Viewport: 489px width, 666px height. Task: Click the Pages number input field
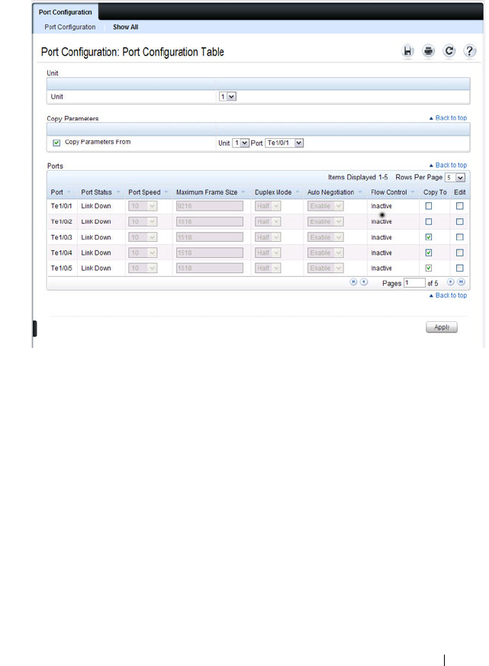414,282
